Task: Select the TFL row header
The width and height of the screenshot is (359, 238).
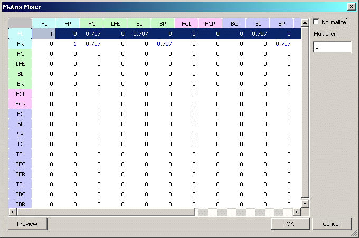Action: coord(20,154)
